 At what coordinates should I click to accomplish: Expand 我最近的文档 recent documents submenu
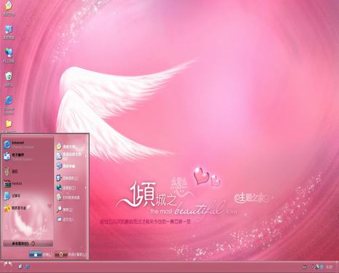[71, 156]
